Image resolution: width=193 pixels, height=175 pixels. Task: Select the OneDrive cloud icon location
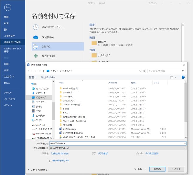point(36,37)
